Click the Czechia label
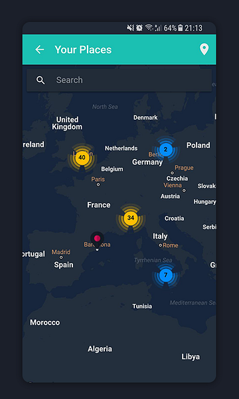Screen dimensions: 239x399 (x=177, y=178)
